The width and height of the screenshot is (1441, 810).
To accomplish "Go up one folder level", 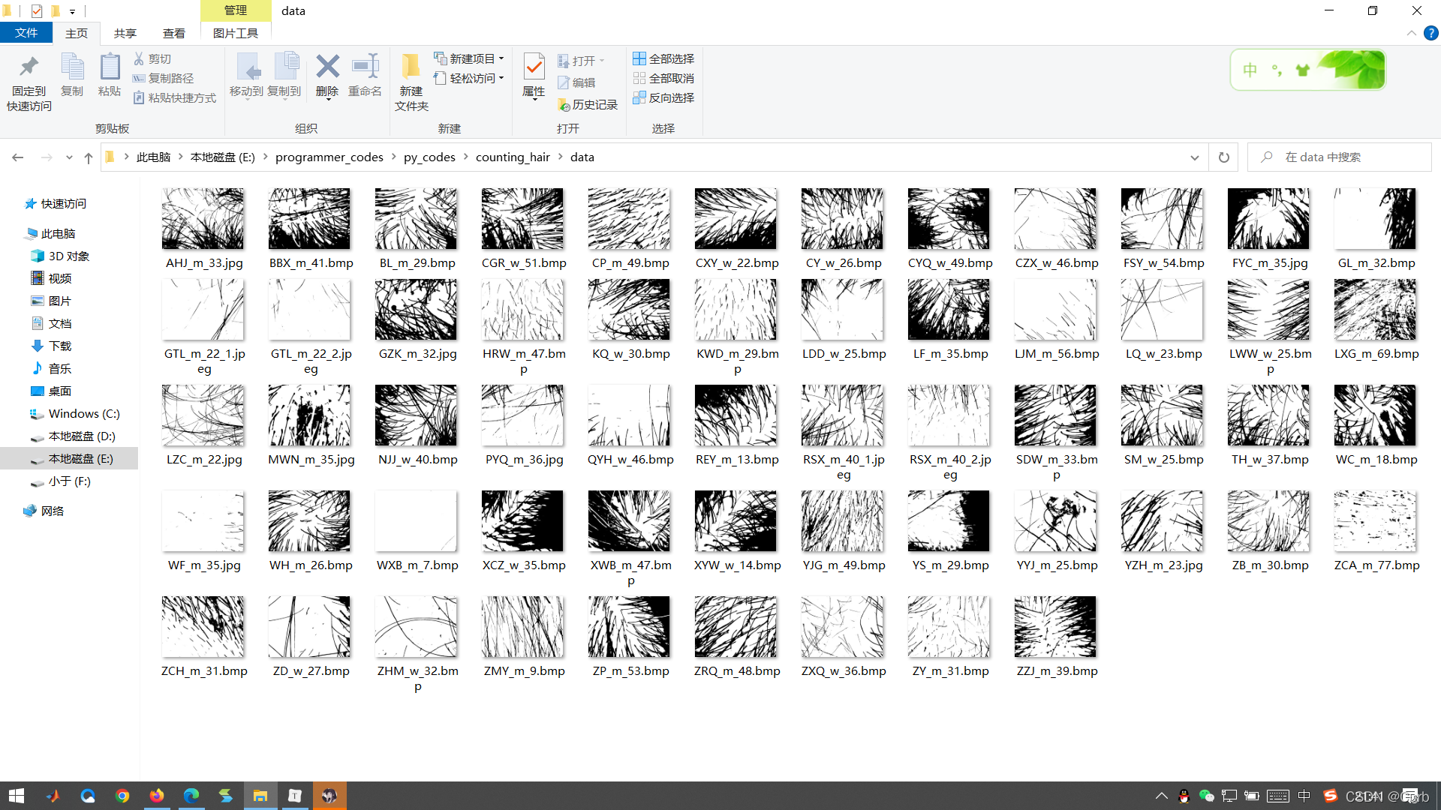I will point(89,157).
